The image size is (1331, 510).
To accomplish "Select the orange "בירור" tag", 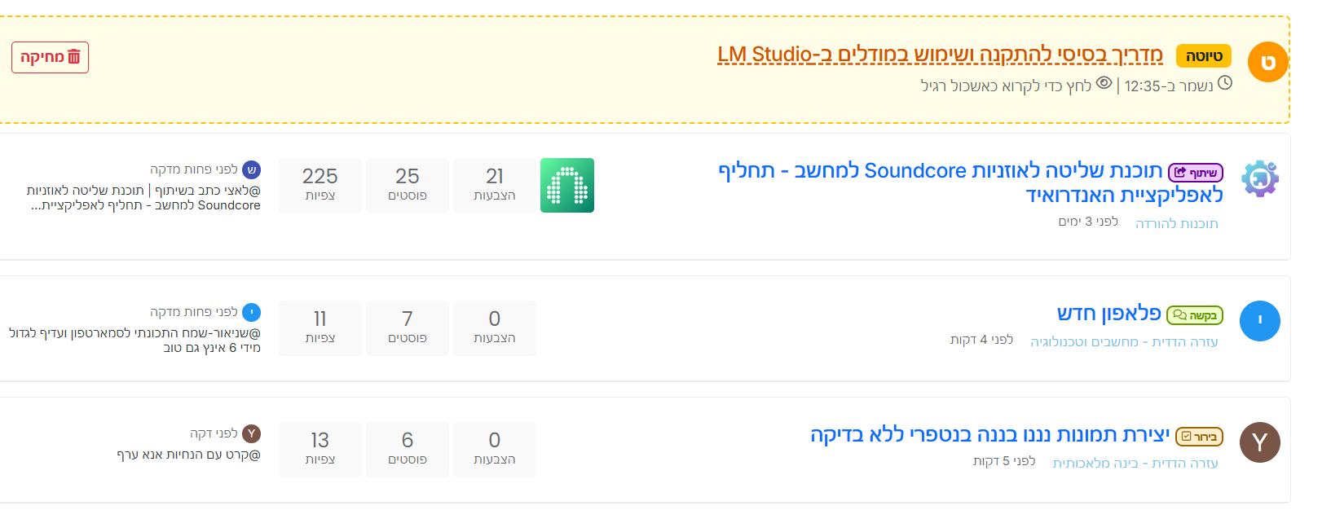I will coord(1199,437).
